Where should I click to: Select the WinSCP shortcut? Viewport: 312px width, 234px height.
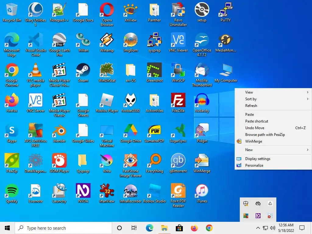(178, 73)
